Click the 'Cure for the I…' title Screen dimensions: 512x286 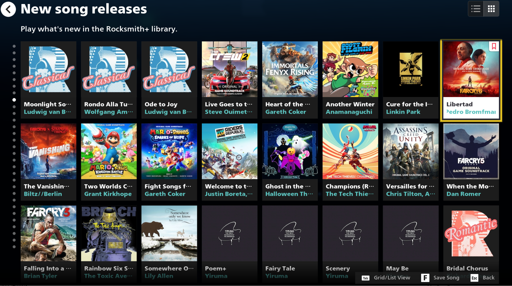pos(409,104)
